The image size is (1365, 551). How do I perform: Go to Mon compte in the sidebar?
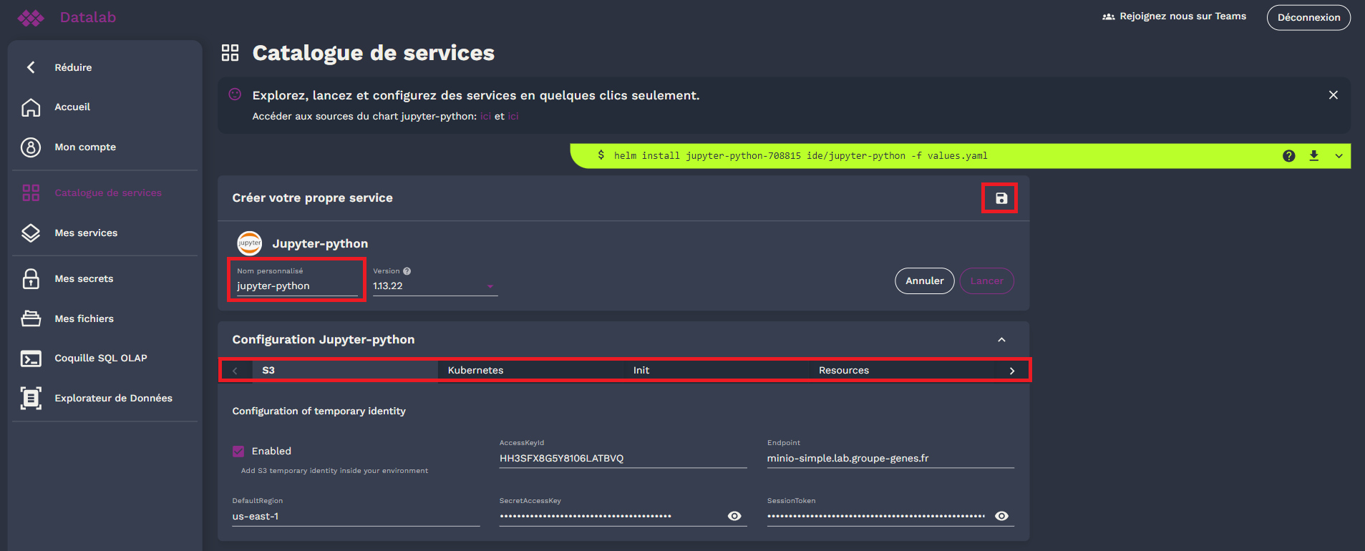click(84, 147)
